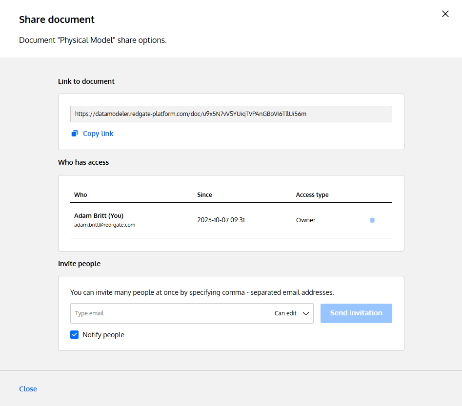This screenshot has height=406, width=462.
Task: Click the Close link at bottom left
Action: pos(28,389)
